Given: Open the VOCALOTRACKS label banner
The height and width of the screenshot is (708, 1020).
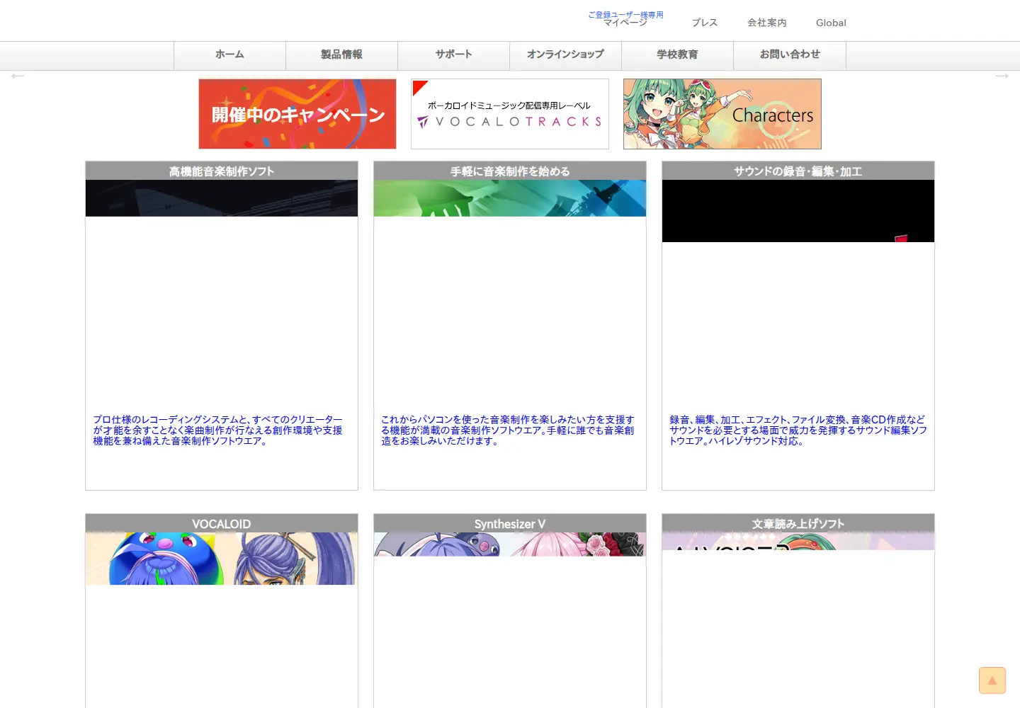Looking at the screenshot, I should coord(510,114).
